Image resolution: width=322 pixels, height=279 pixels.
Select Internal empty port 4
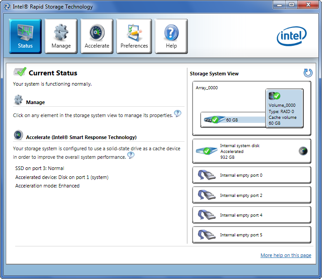252,215
